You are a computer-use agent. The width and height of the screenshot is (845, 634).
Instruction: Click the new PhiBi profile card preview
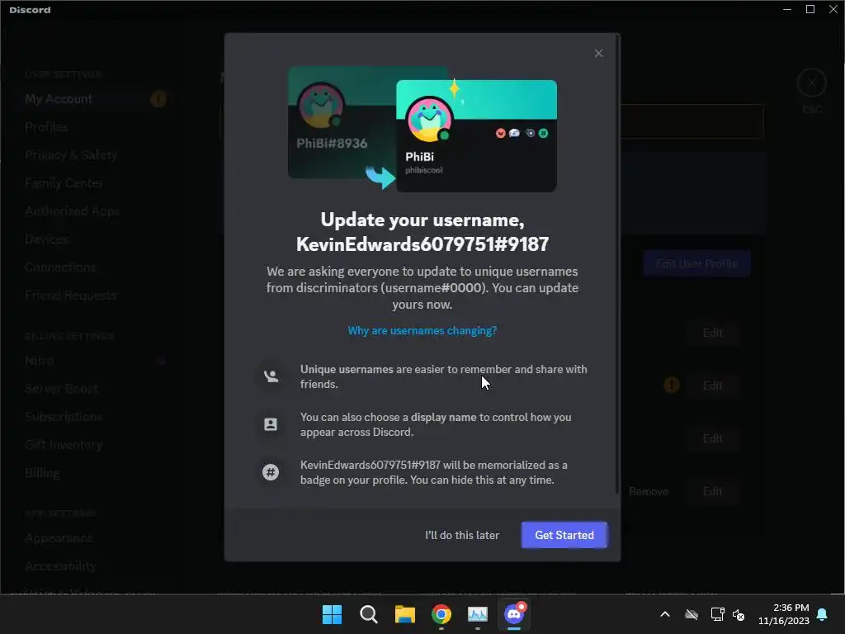tap(476, 136)
